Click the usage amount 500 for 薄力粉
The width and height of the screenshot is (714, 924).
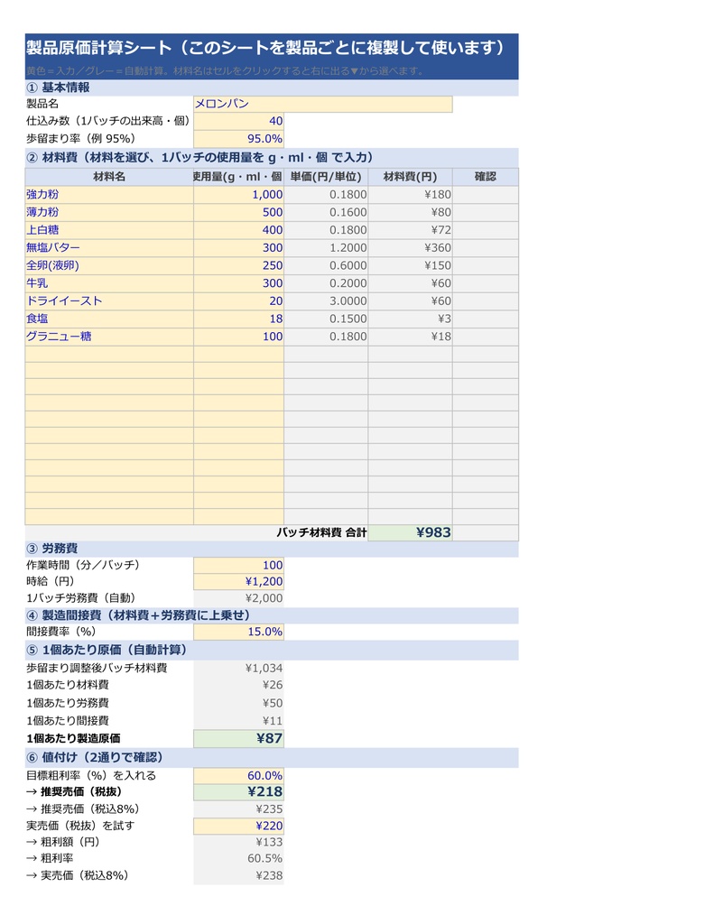coord(239,213)
